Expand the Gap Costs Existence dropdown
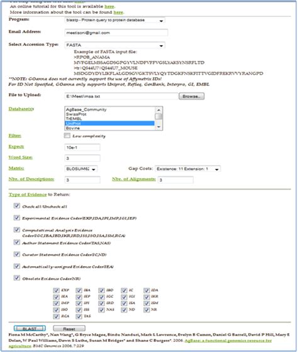 (188, 169)
